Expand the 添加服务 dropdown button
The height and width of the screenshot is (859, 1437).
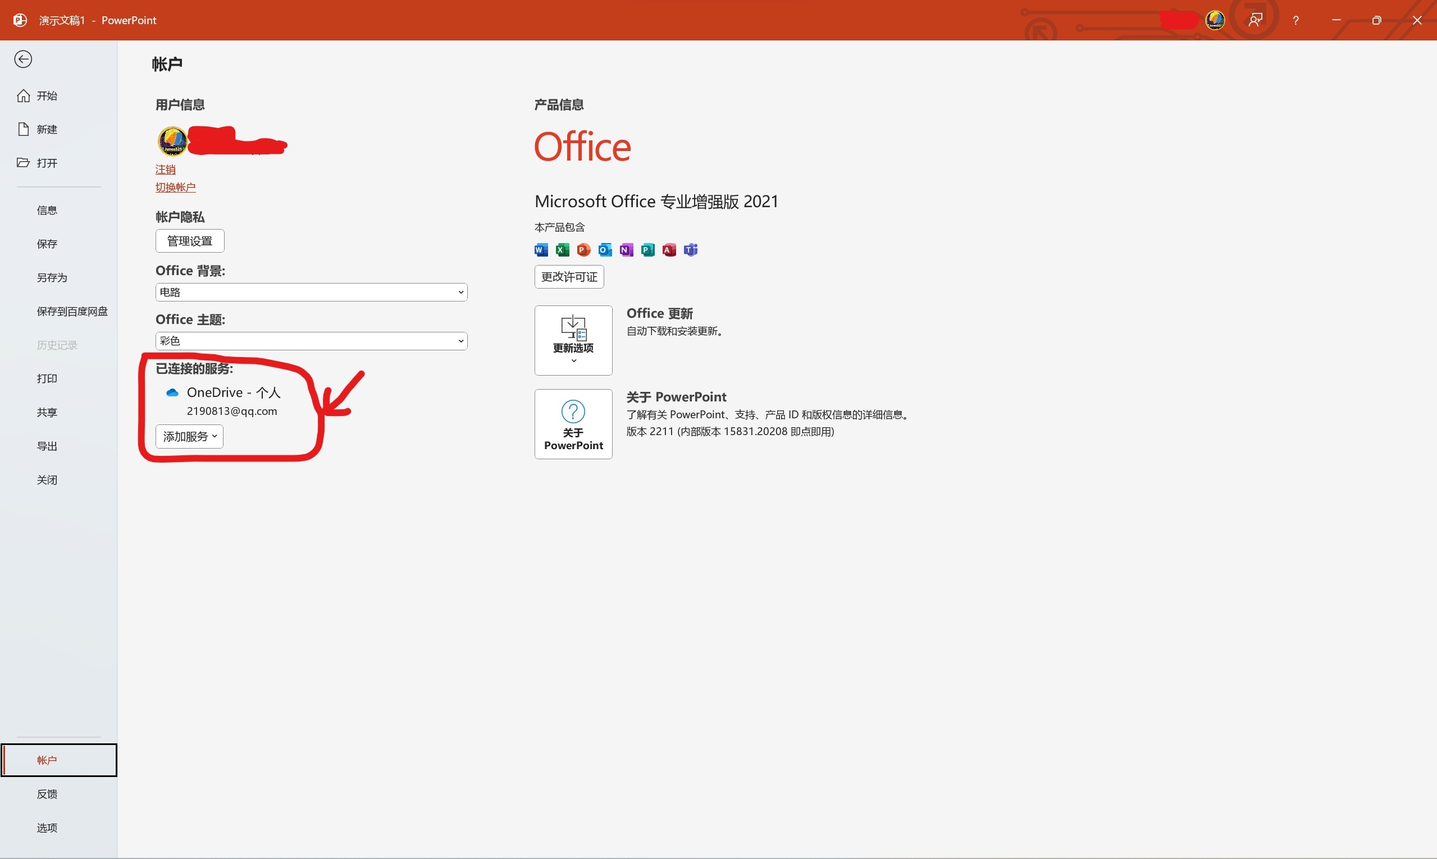(x=189, y=436)
